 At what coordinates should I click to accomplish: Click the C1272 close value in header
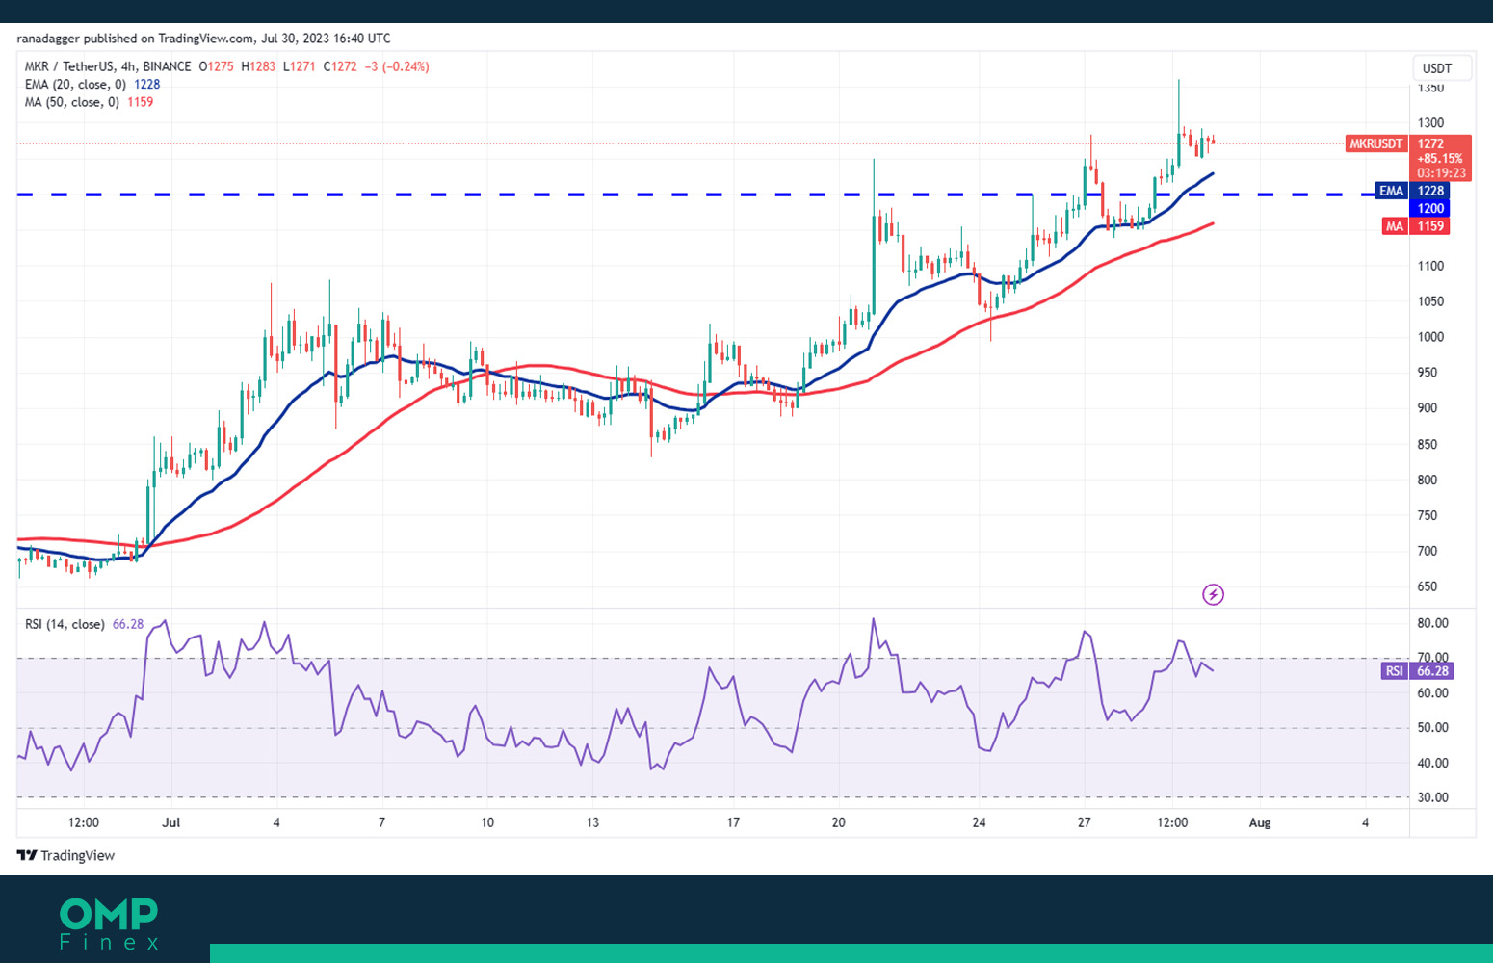340,66
